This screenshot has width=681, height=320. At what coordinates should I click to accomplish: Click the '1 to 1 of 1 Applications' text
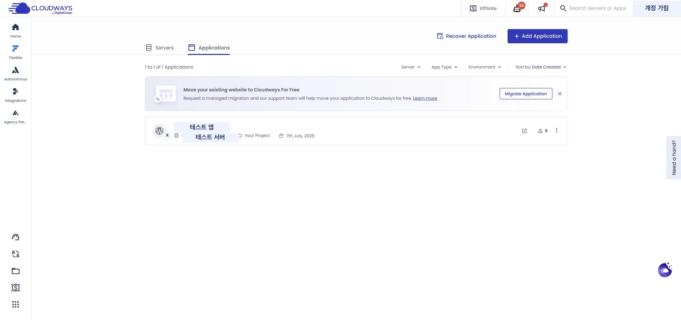pyautogui.click(x=169, y=67)
